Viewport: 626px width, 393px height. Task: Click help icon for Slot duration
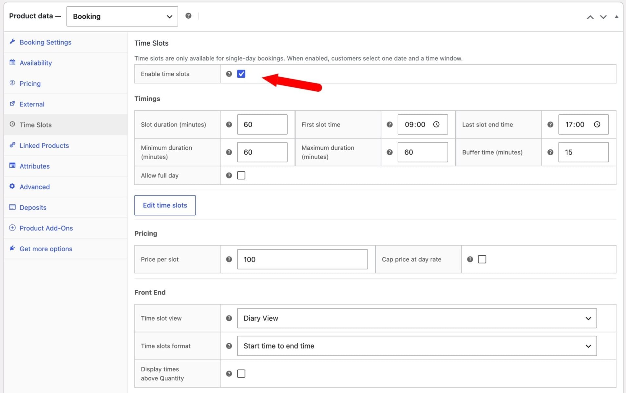(x=229, y=124)
